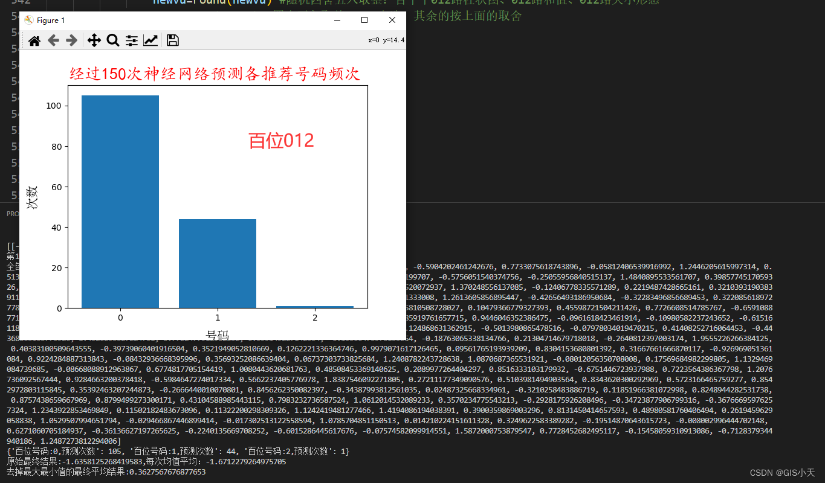Minimize the Figure 1 window
The height and width of the screenshot is (483, 825).
click(337, 20)
